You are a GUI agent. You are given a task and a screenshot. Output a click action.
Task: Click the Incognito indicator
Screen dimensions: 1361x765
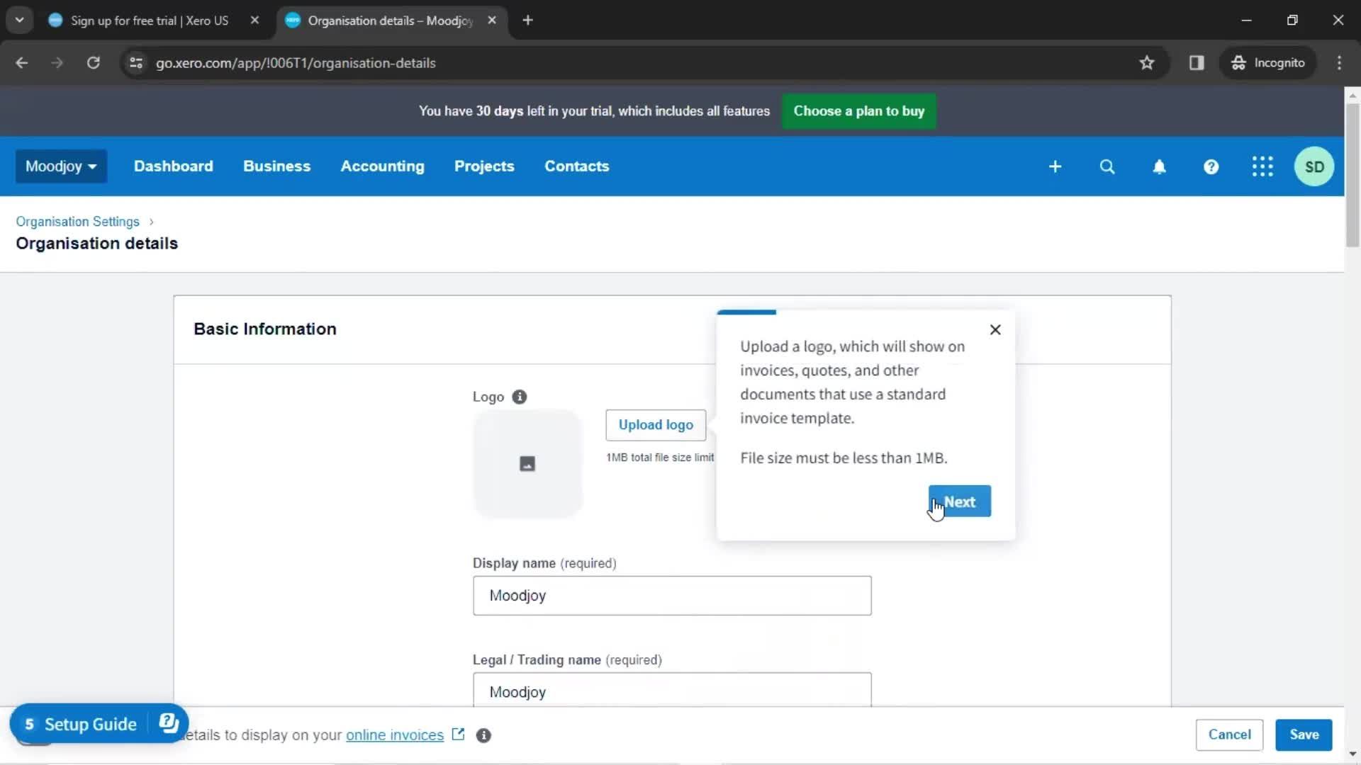1268,63
